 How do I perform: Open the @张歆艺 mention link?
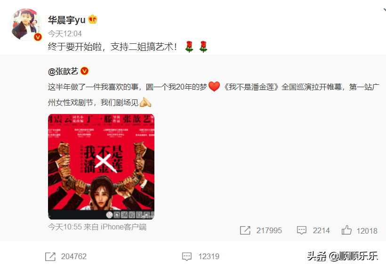pos(63,72)
